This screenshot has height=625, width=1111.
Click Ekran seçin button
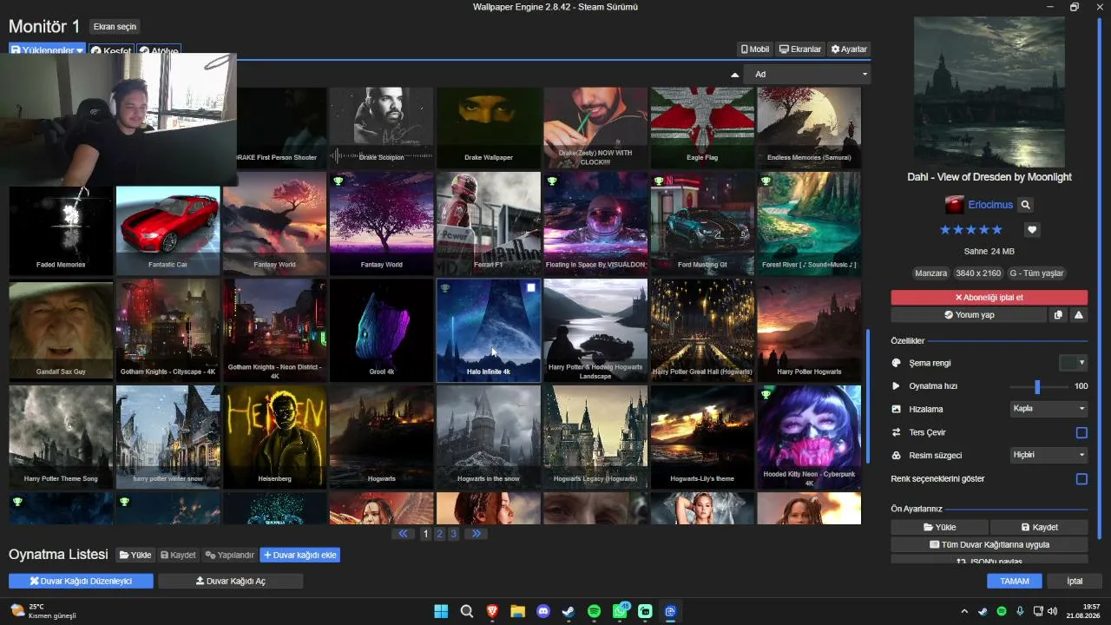click(115, 27)
